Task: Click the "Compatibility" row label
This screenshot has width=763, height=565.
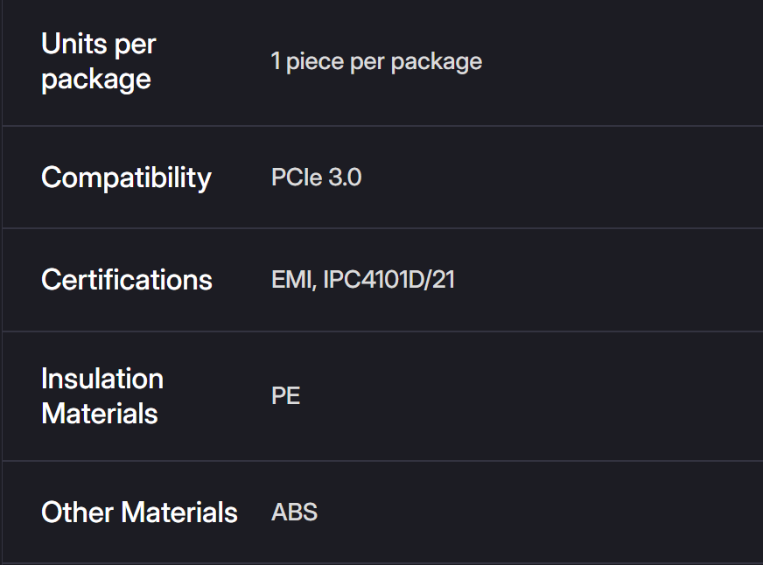Action: point(126,178)
